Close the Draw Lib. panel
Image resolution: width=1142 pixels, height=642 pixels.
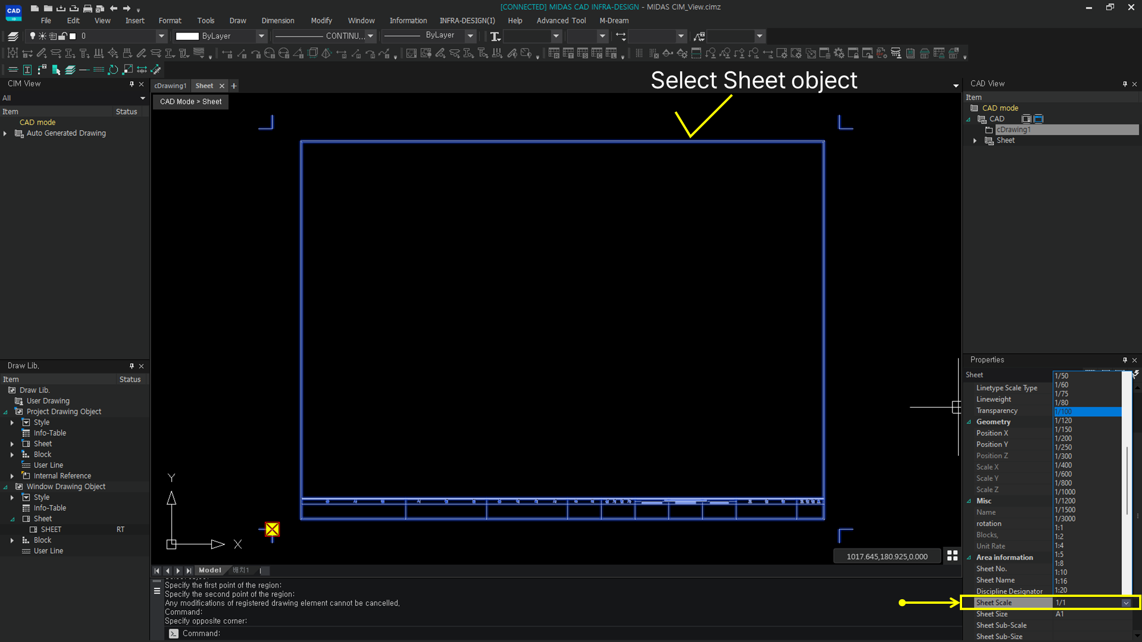click(142, 366)
